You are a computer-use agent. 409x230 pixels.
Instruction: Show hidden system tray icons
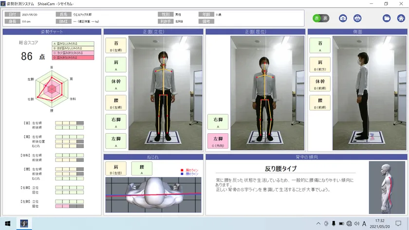click(x=318, y=224)
